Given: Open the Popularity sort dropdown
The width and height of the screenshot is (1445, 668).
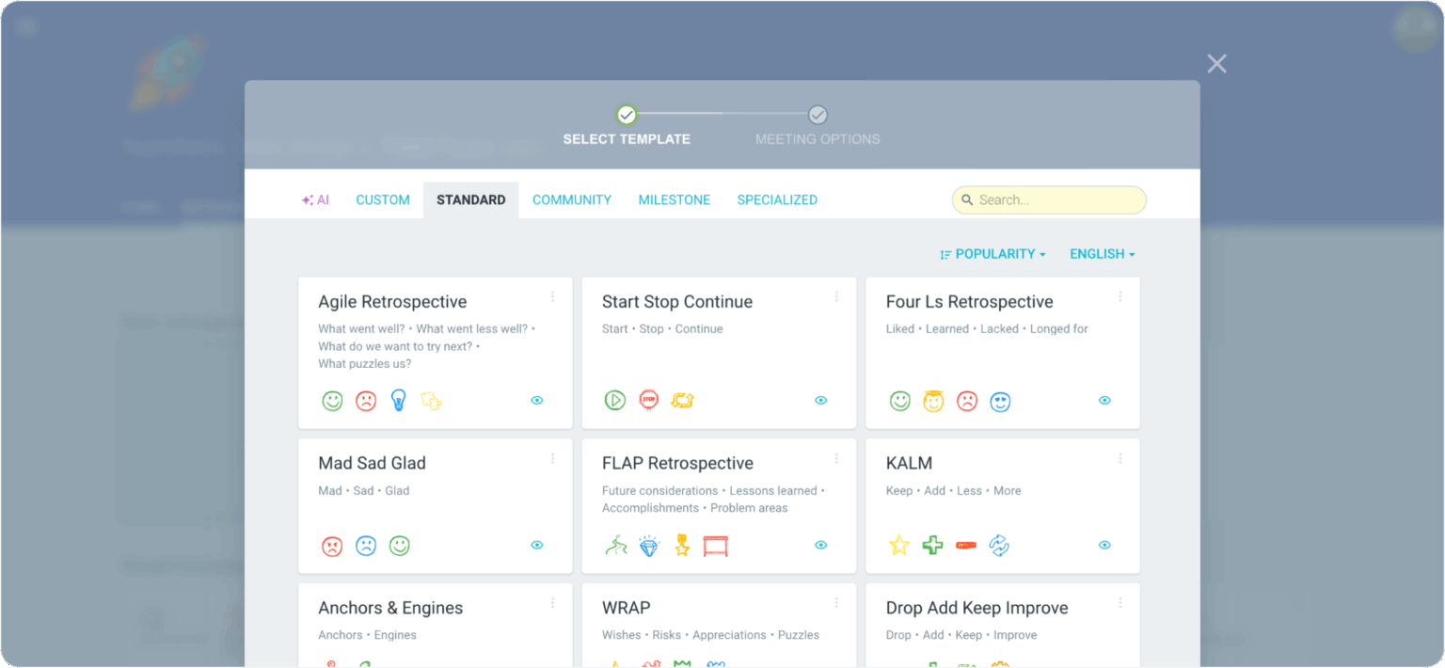Looking at the screenshot, I should pos(993,254).
